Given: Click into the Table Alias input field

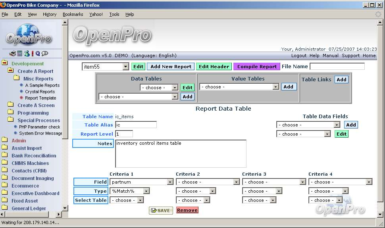Looking at the screenshot, I should [x=136, y=125].
